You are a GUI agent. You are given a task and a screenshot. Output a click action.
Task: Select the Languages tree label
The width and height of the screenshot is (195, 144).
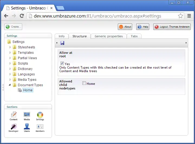(26, 74)
